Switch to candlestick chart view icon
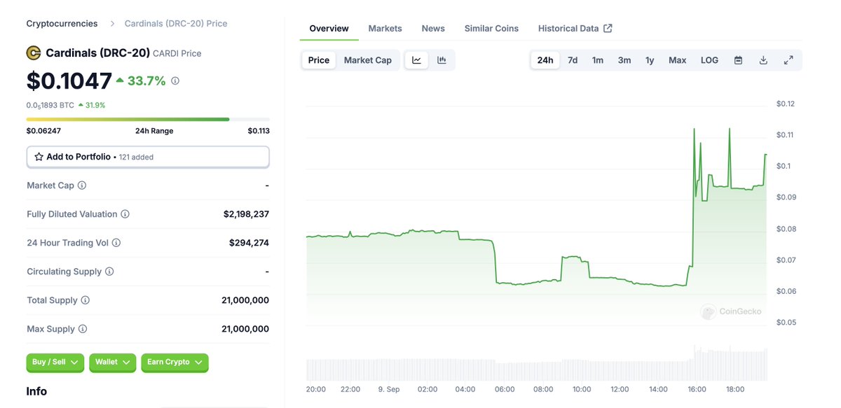 (442, 60)
